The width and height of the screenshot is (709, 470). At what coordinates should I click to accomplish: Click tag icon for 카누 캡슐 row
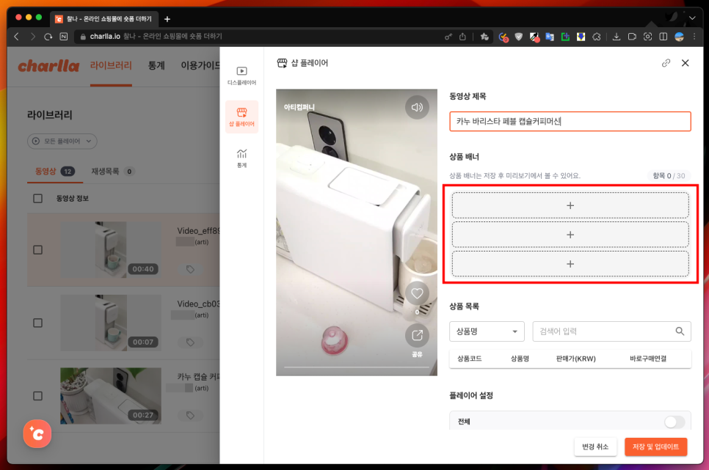pos(190,415)
